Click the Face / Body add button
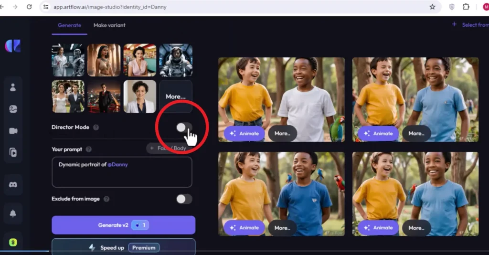 tap(169, 148)
